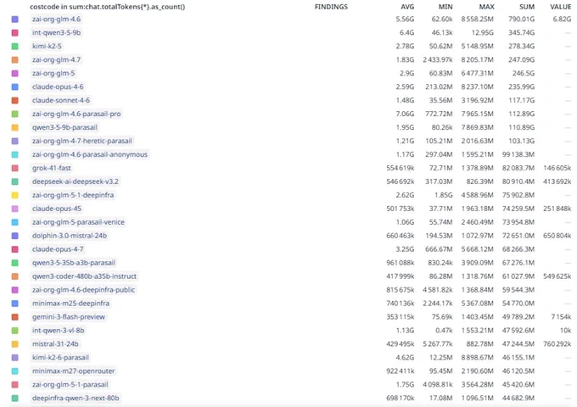
Task: Click the claude-sonnet-4-6 color swatch
Action: pyautogui.click(x=15, y=100)
